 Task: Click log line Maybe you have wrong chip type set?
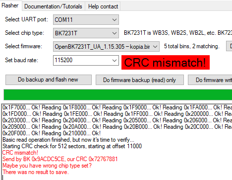pyautogui.click(x=47, y=166)
